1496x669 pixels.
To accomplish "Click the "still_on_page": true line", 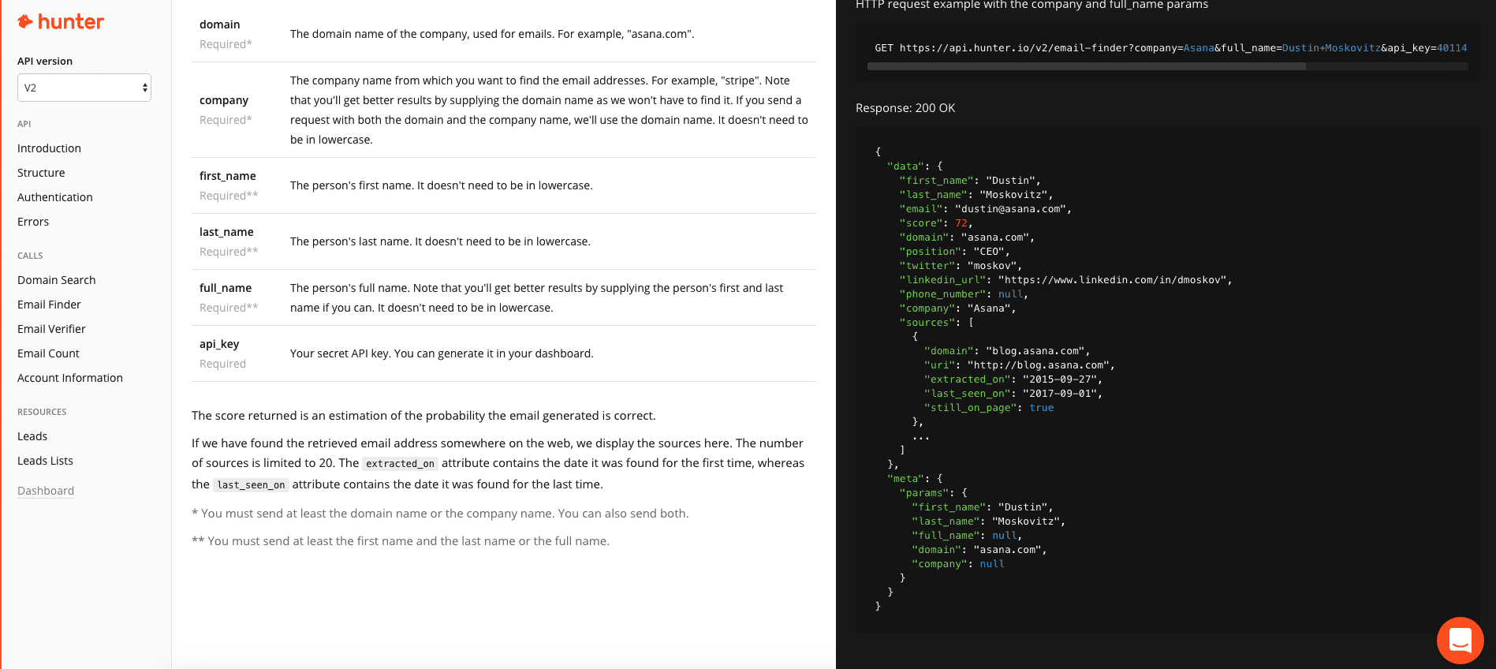I will [989, 408].
